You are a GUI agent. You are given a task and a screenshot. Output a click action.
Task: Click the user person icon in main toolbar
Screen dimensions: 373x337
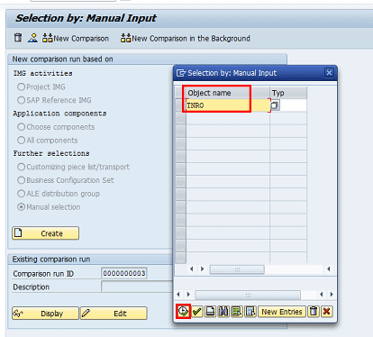32,38
